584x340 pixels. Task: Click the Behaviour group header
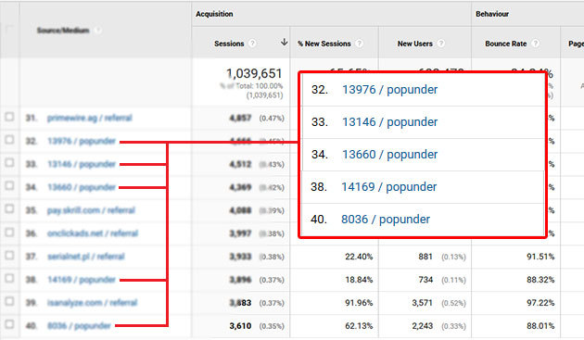[492, 14]
